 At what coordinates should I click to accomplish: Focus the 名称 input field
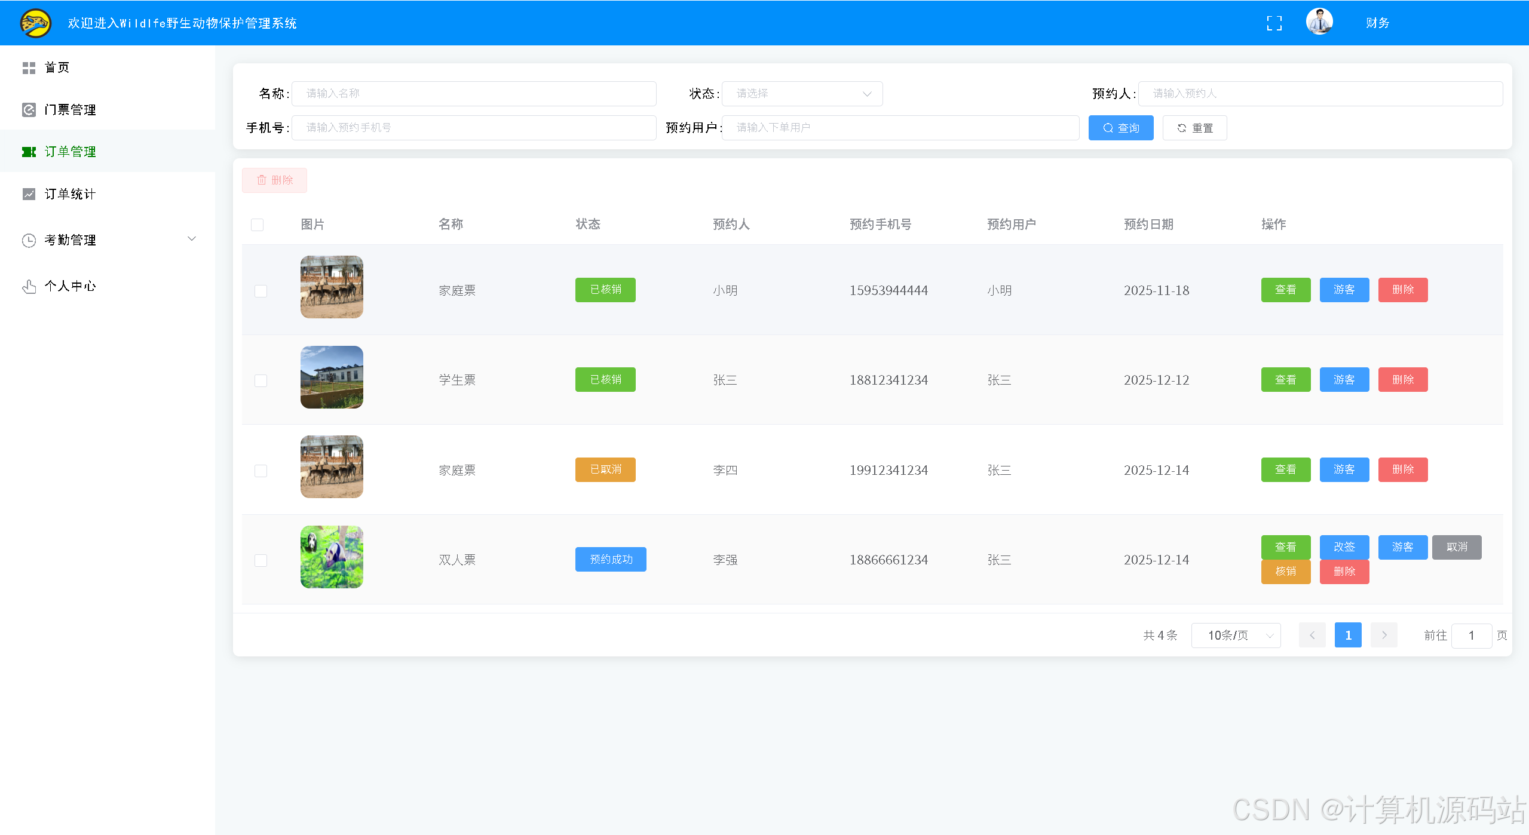pyautogui.click(x=473, y=94)
